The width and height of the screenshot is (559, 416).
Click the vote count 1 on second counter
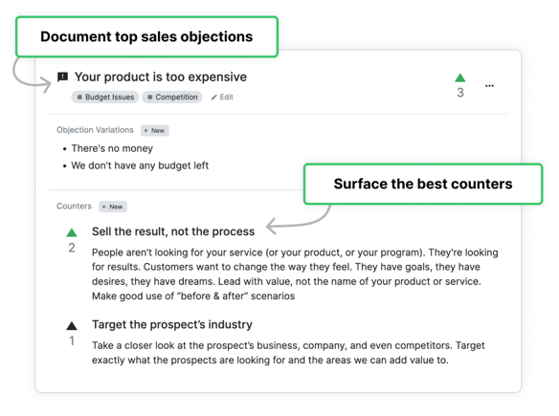72,341
